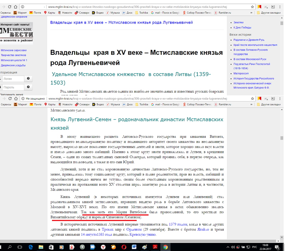Follow the 'Кревскую унию' article link

coord(143,234)
